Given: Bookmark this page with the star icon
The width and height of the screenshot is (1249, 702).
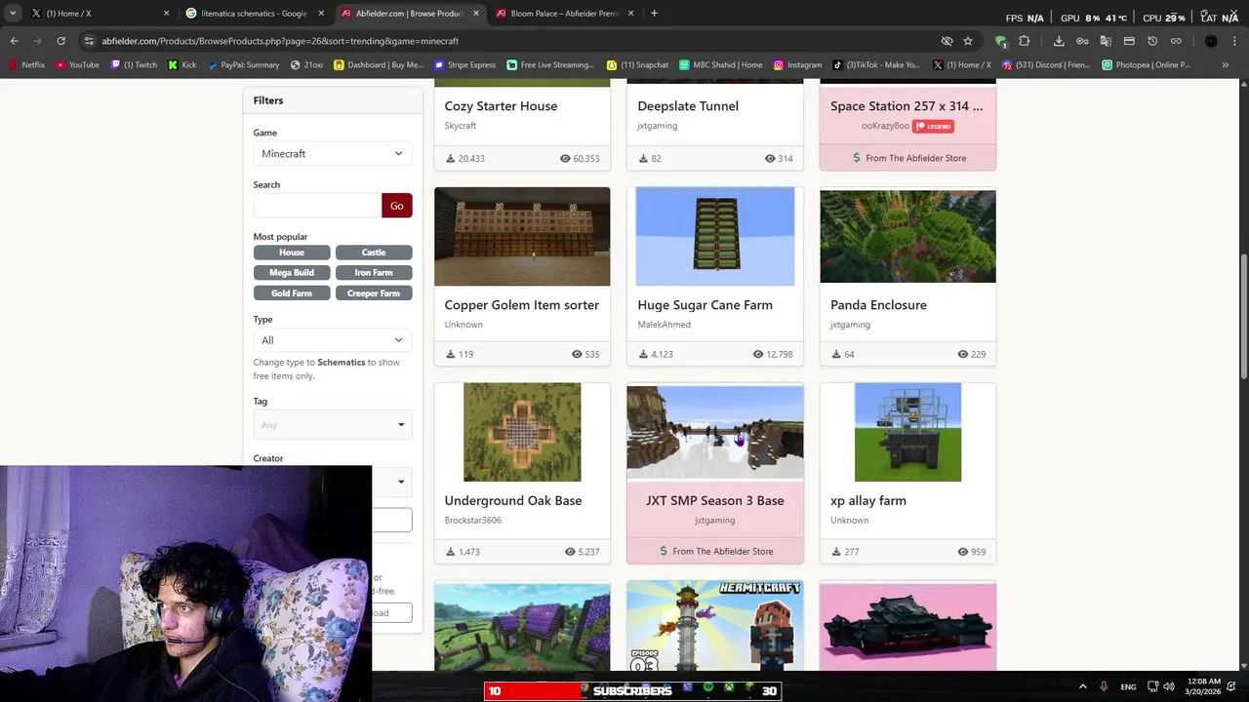Looking at the screenshot, I should pyautogui.click(x=968, y=41).
